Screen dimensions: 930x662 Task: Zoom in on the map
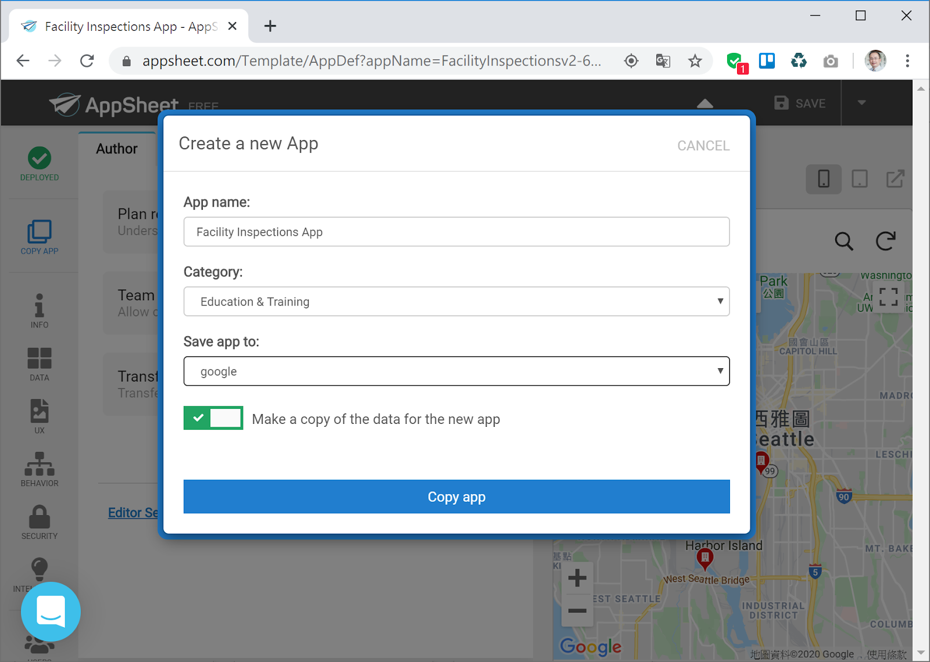577,578
